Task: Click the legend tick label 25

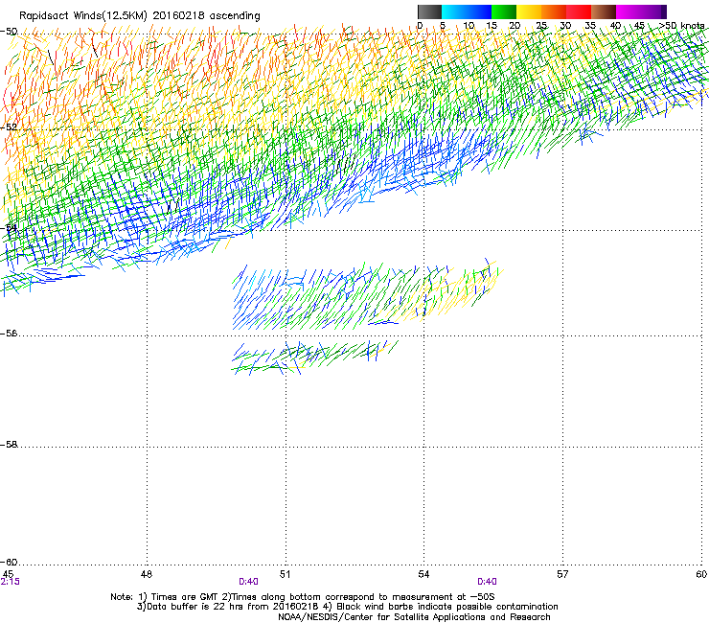Action: (541, 26)
